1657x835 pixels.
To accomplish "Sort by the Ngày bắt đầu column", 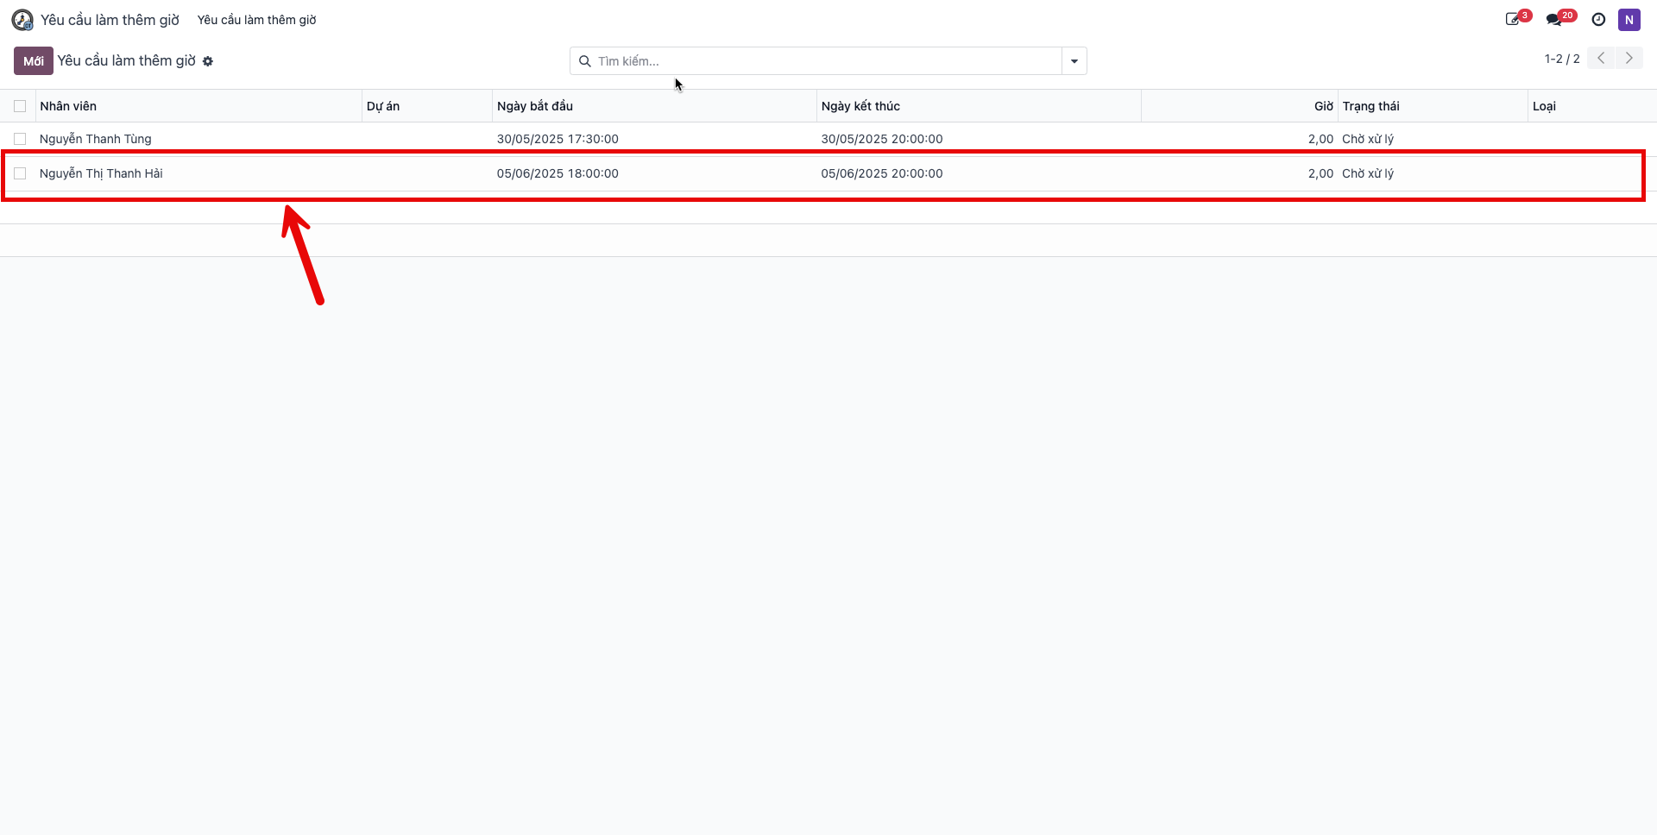I will [x=535, y=106].
